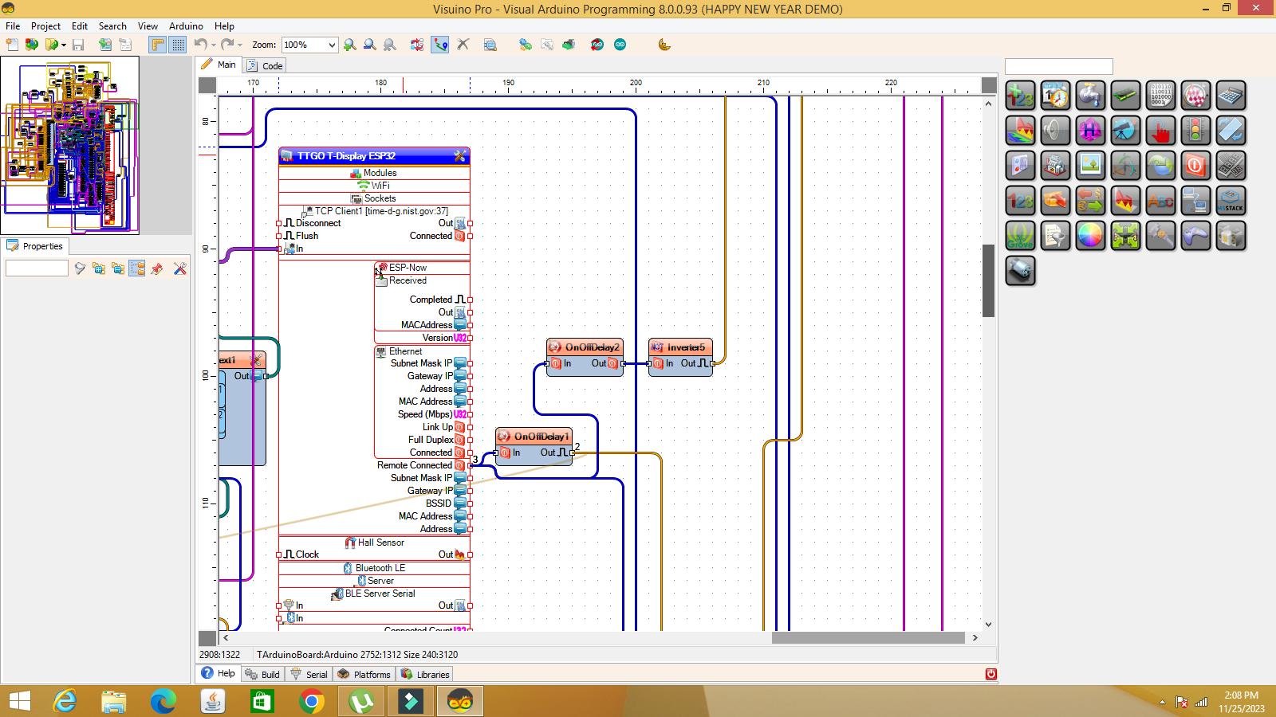The height and width of the screenshot is (717, 1276).
Task: Click the tools icon in TTGO T-Display title
Action: (x=460, y=156)
